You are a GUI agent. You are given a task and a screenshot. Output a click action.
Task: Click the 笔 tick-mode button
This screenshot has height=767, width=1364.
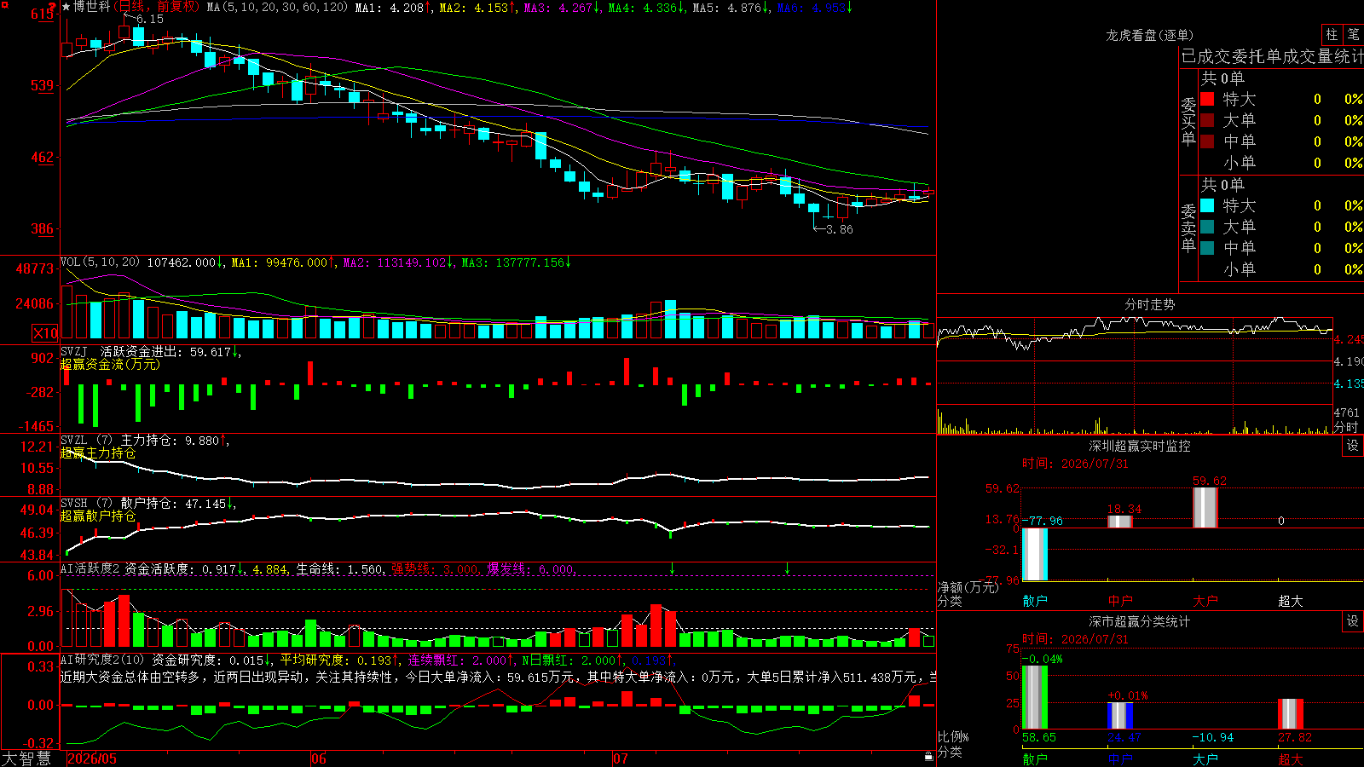tap(1353, 35)
